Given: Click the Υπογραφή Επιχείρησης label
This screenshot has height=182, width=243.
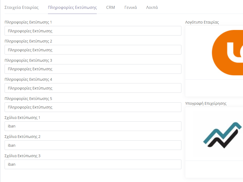Looking at the screenshot, I should pos(206,103).
